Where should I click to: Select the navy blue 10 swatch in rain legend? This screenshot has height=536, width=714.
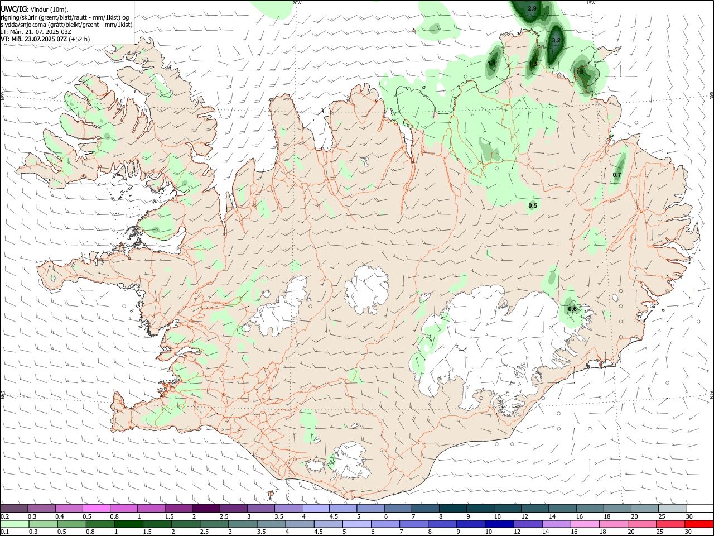coord(499,524)
